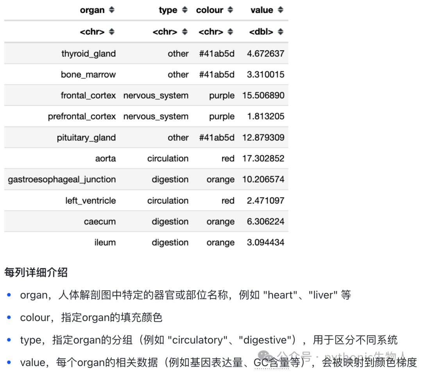Click the sort arrows beside the value header
This screenshot has width=422, height=374.
point(281,10)
